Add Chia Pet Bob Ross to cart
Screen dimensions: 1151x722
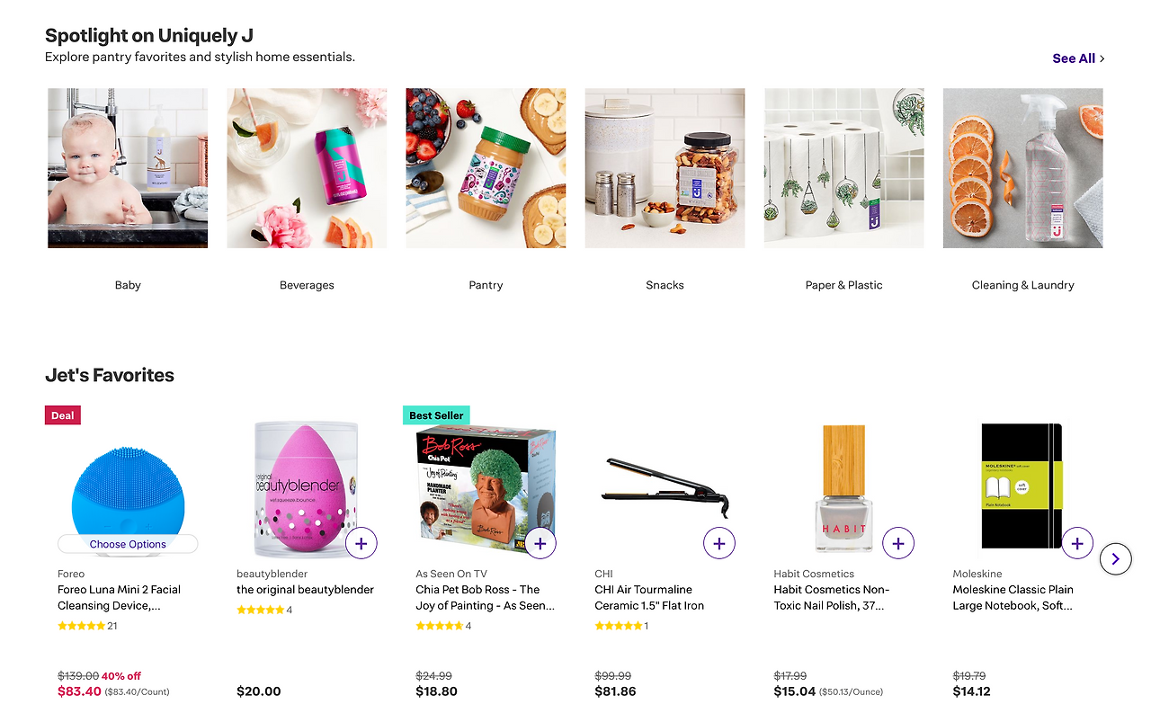tap(540, 543)
